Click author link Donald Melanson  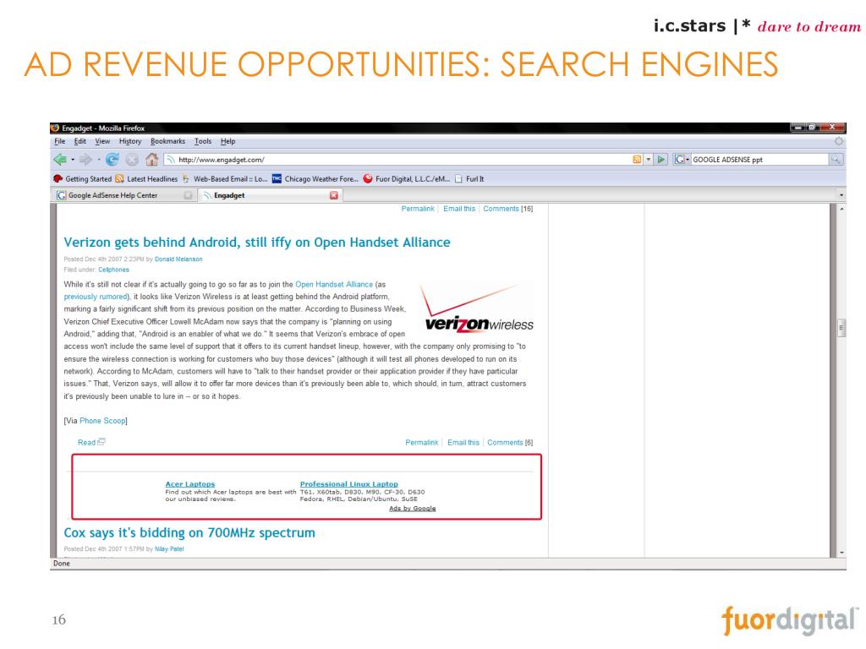(178, 259)
